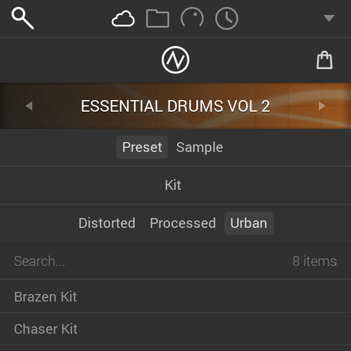351x351 pixels.
Task: Toggle the Distorted tag filter
Action: click(107, 223)
